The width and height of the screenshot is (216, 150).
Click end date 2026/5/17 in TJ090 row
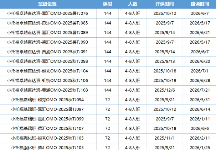pos(200,42)
